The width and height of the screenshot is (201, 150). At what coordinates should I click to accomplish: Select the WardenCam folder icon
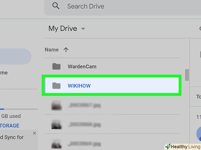point(56,66)
